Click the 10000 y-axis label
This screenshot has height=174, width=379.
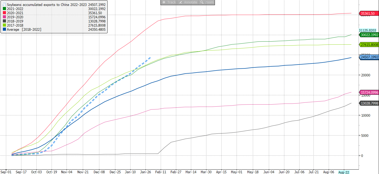(366, 115)
